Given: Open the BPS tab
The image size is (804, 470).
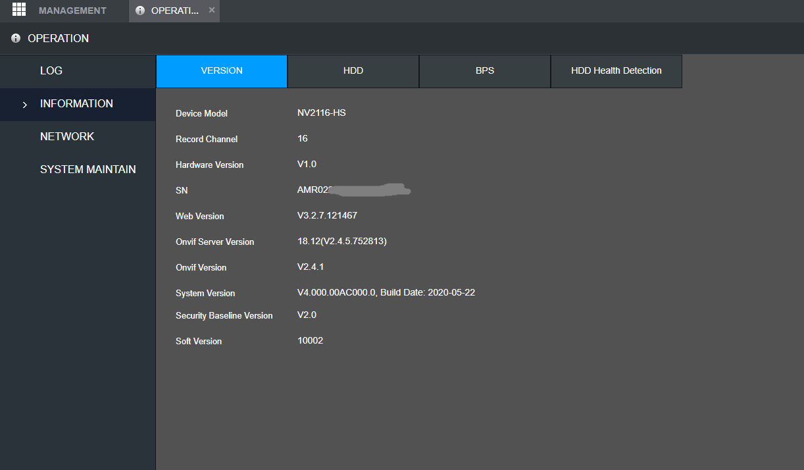Looking at the screenshot, I should [485, 71].
